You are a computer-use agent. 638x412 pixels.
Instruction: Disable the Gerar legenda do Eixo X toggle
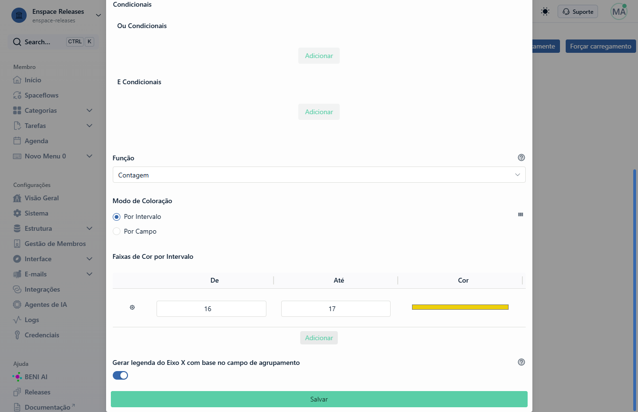tap(120, 375)
